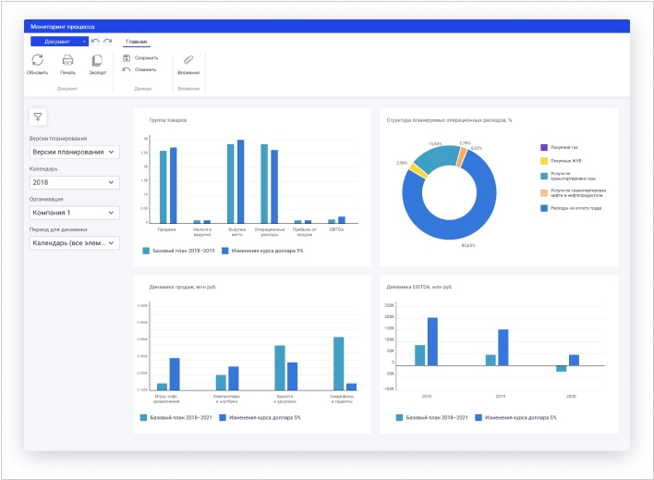This screenshot has width=654, height=480.
Task: Click Базовый план 2018–2021 legend in Динамика продаж chart
Action: click(x=176, y=417)
